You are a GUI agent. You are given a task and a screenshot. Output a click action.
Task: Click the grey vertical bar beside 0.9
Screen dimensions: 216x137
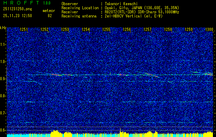[7, 79]
